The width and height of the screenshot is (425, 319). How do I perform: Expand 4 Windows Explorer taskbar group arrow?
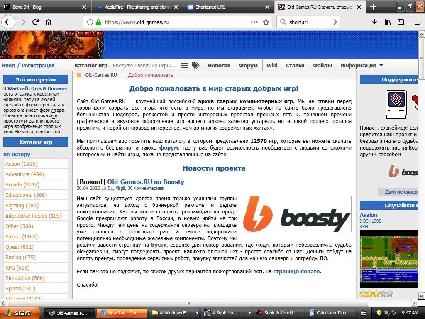point(197,313)
